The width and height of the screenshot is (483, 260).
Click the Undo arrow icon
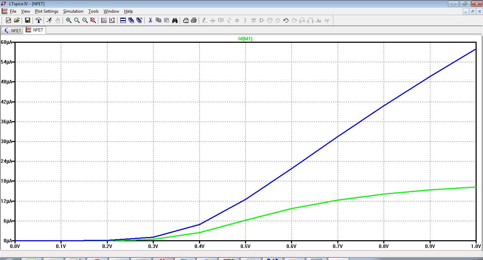click(x=286, y=20)
